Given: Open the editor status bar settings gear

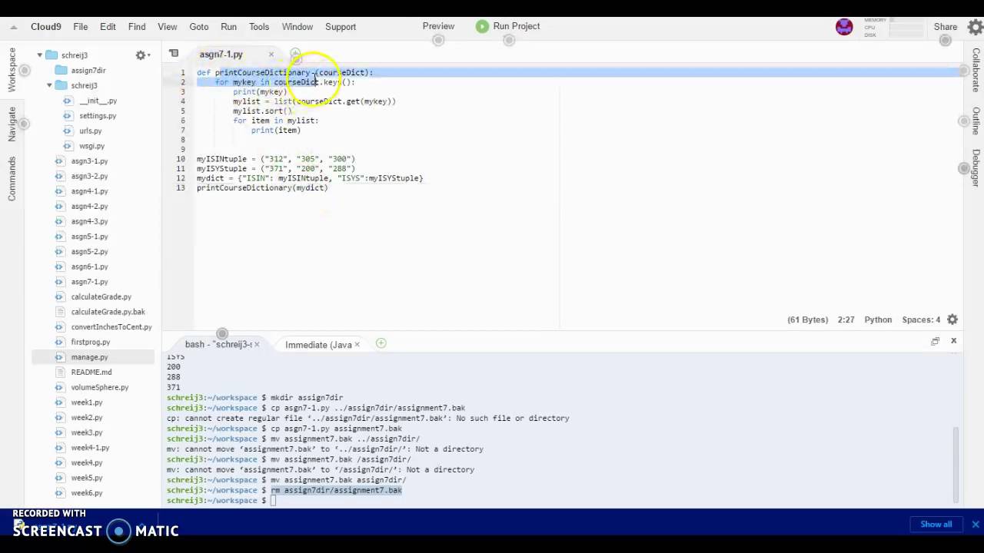Looking at the screenshot, I should coord(952,320).
